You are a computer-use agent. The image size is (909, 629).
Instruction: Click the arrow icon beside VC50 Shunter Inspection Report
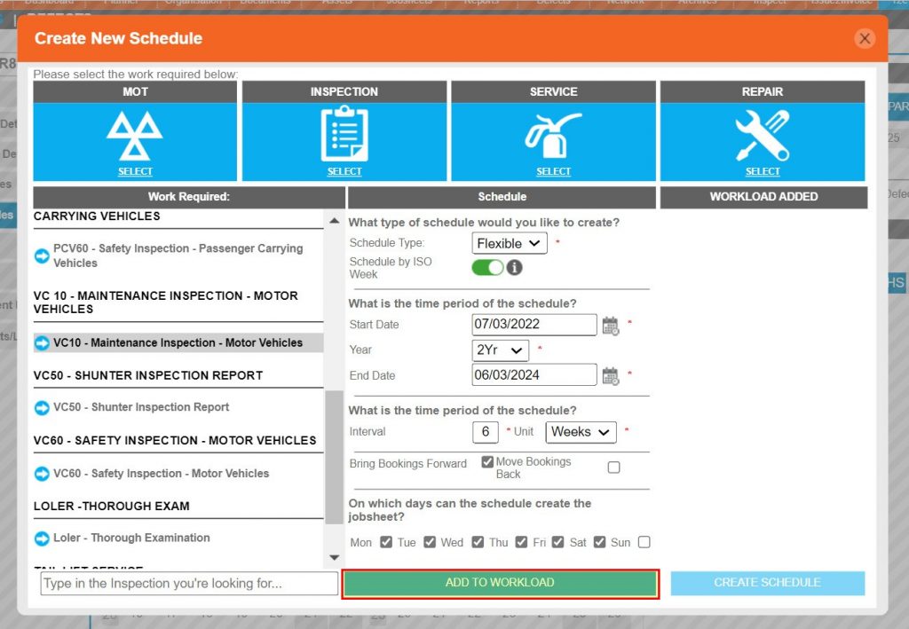coord(42,407)
